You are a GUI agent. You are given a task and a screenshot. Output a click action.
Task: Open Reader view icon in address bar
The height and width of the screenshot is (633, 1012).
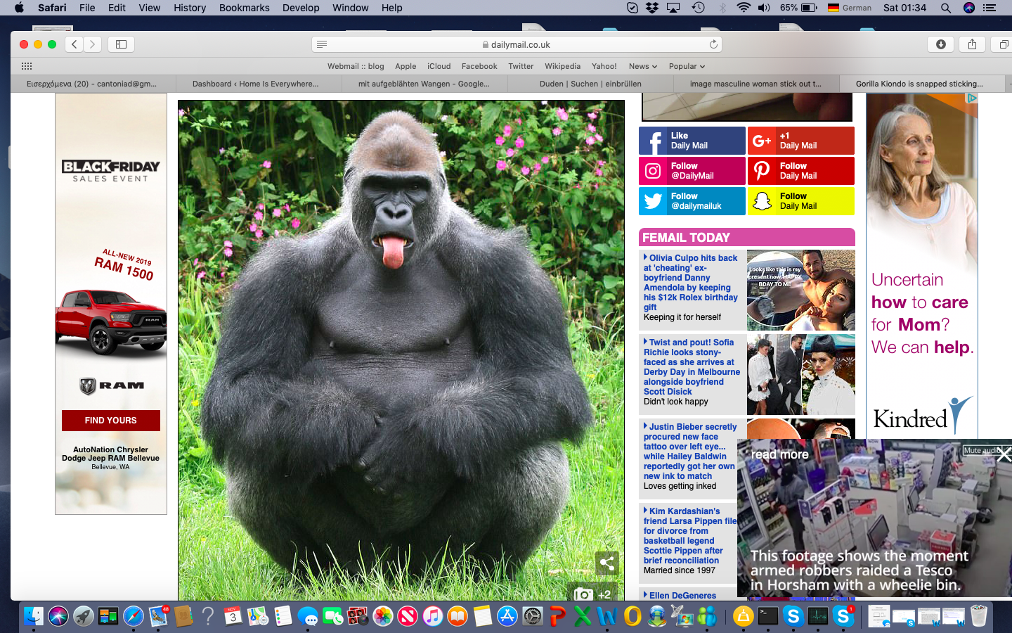click(322, 44)
